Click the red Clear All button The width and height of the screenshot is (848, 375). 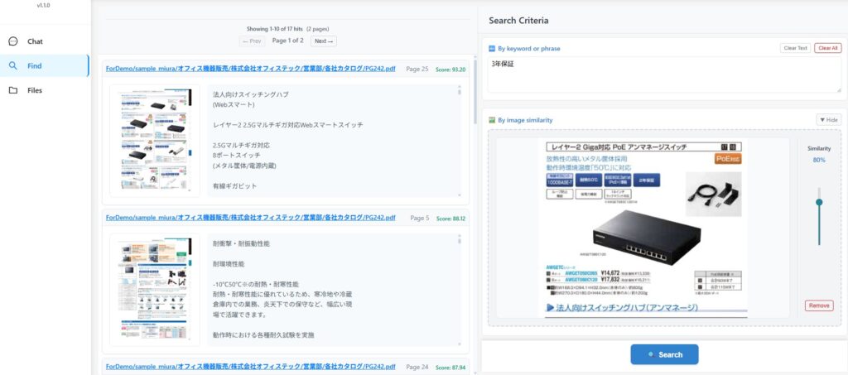(827, 48)
